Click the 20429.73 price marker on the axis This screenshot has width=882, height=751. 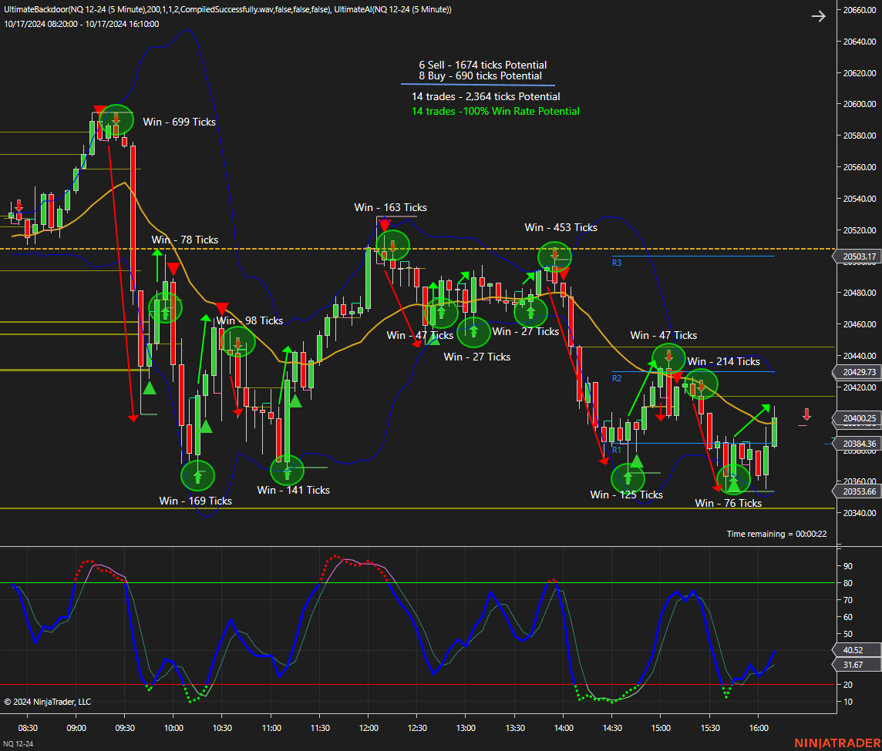click(860, 372)
